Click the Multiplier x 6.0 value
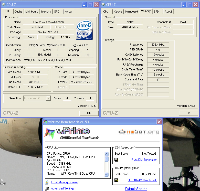The image size is (200, 191). point(35,77)
